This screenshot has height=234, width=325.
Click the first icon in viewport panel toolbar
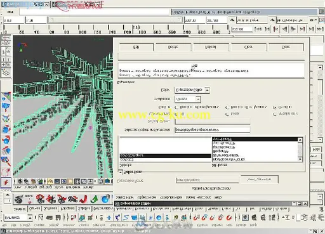(x=20, y=181)
